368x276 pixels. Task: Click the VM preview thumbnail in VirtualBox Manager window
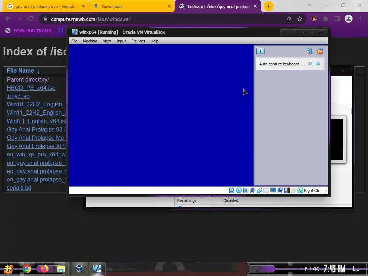(337, 139)
